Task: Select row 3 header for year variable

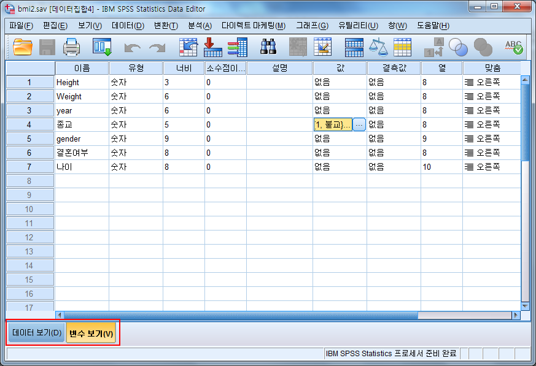Action: pyautogui.click(x=29, y=110)
